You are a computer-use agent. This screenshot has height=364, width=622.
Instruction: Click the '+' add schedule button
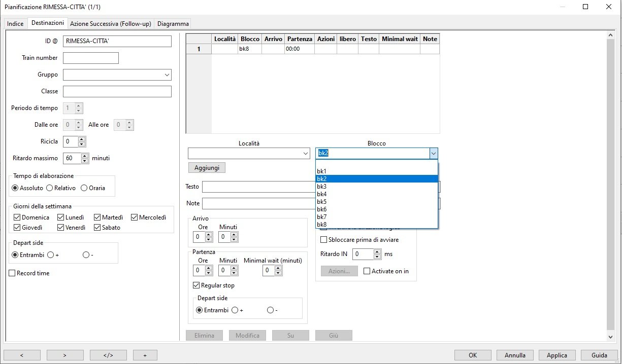[145, 355]
